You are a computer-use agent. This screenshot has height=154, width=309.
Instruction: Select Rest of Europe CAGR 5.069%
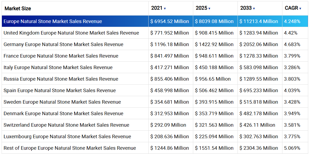coord(292,148)
